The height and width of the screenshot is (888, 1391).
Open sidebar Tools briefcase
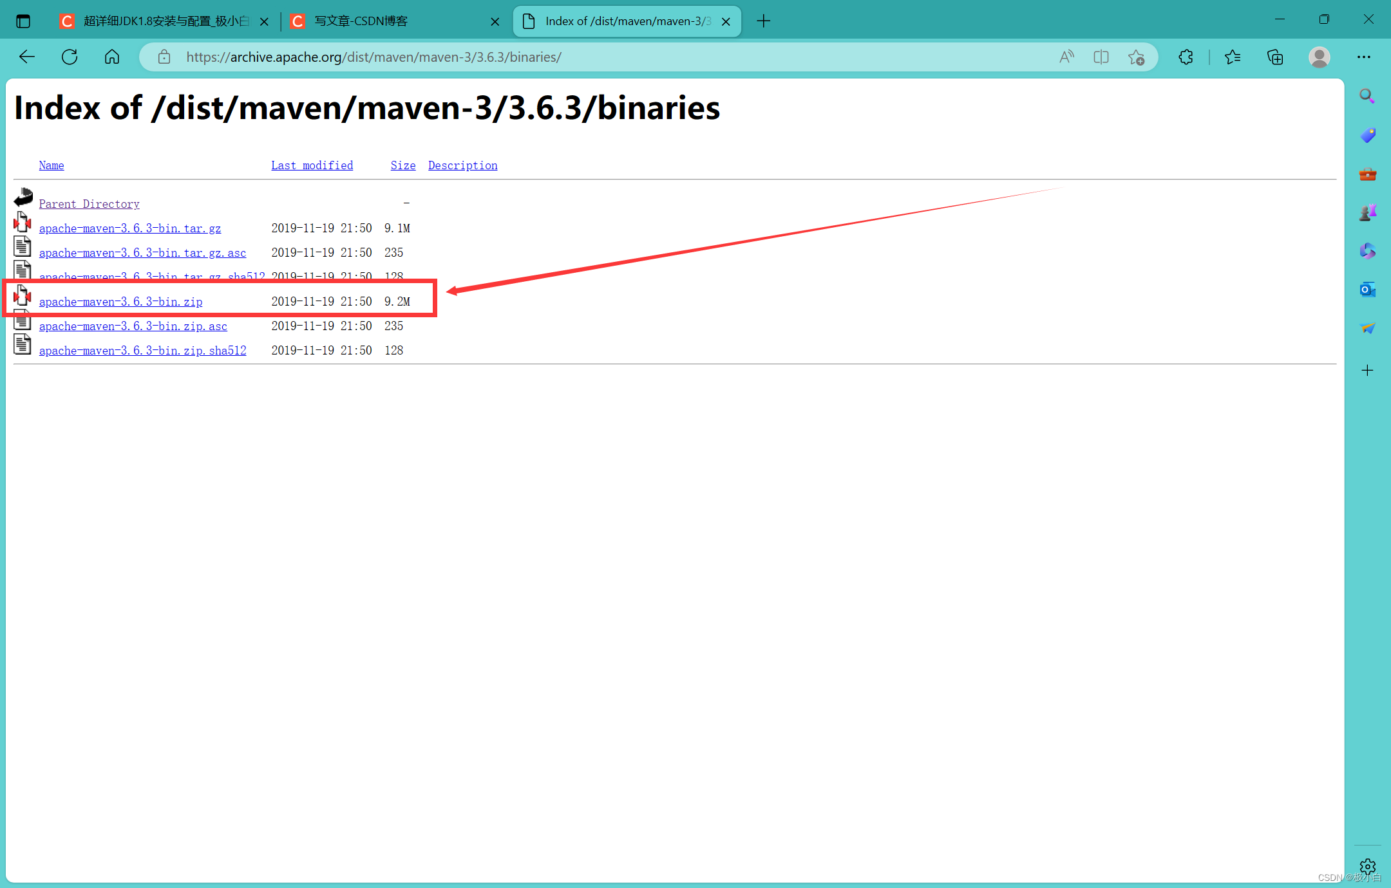tap(1367, 174)
